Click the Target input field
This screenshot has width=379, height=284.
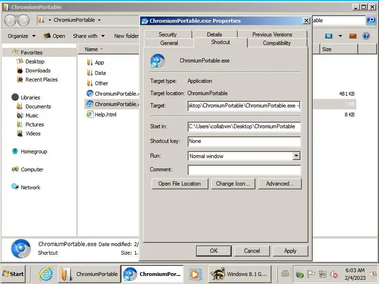(244, 106)
